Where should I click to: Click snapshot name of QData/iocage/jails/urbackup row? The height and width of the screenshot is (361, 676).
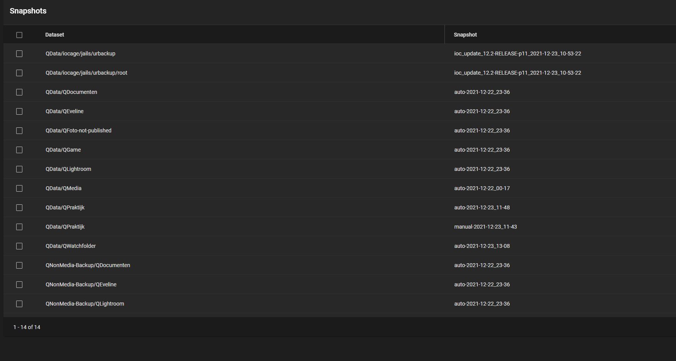tap(517, 53)
